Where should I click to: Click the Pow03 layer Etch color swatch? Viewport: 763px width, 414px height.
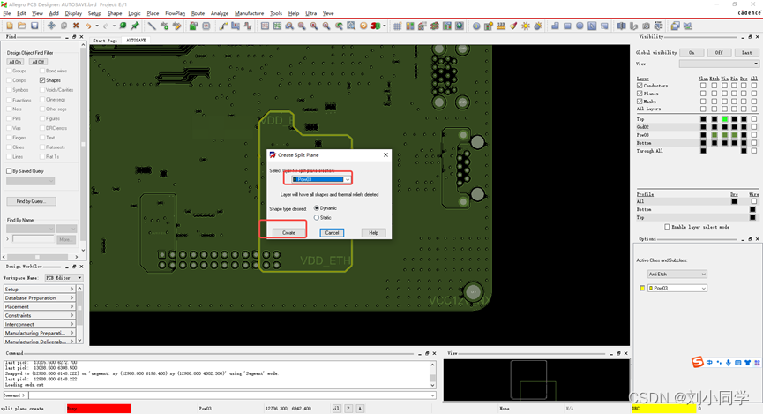tap(714, 135)
